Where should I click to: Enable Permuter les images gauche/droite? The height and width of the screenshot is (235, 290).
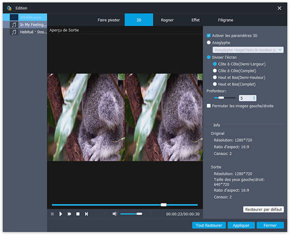(x=209, y=105)
